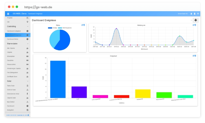
Task: Click the power logout icon
Action: 198,14
